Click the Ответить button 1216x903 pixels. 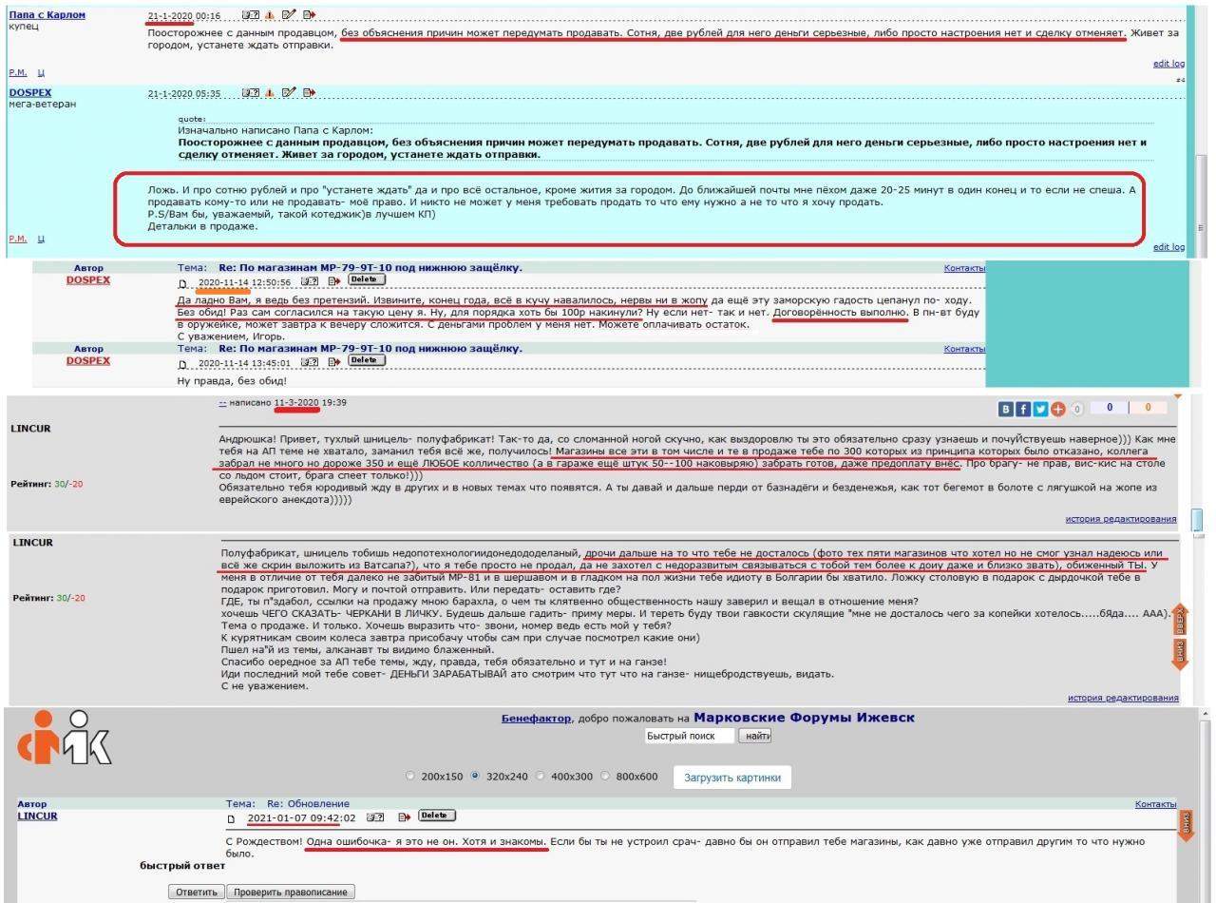[198, 892]
